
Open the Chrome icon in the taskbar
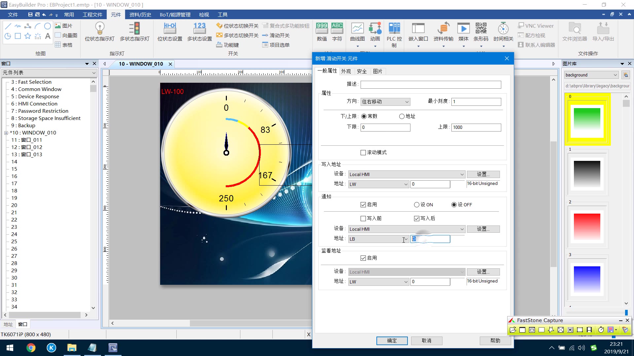(x=31, y=348)
